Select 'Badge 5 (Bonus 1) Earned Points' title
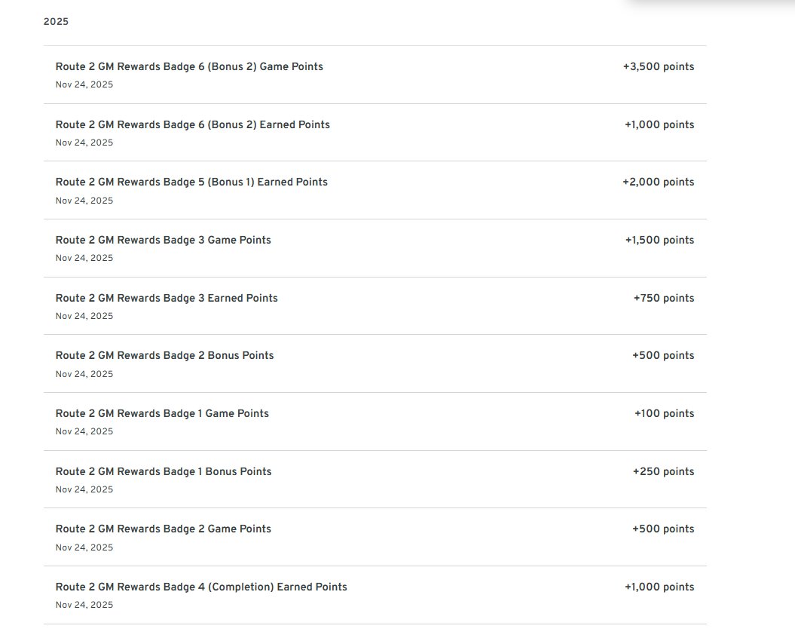Viewport: 795px width, 644px height. 191,182
